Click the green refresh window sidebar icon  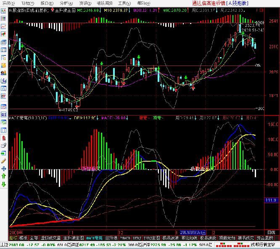tap(3, 122)
